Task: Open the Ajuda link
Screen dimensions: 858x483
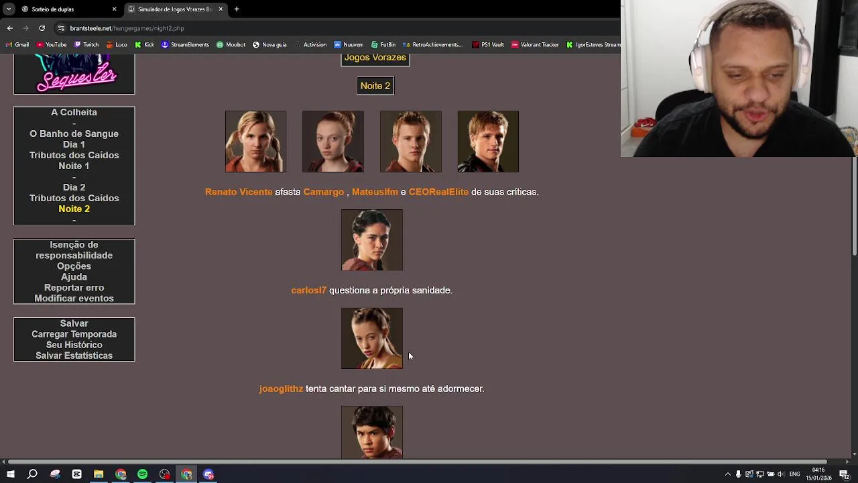Action: (74, 277)
